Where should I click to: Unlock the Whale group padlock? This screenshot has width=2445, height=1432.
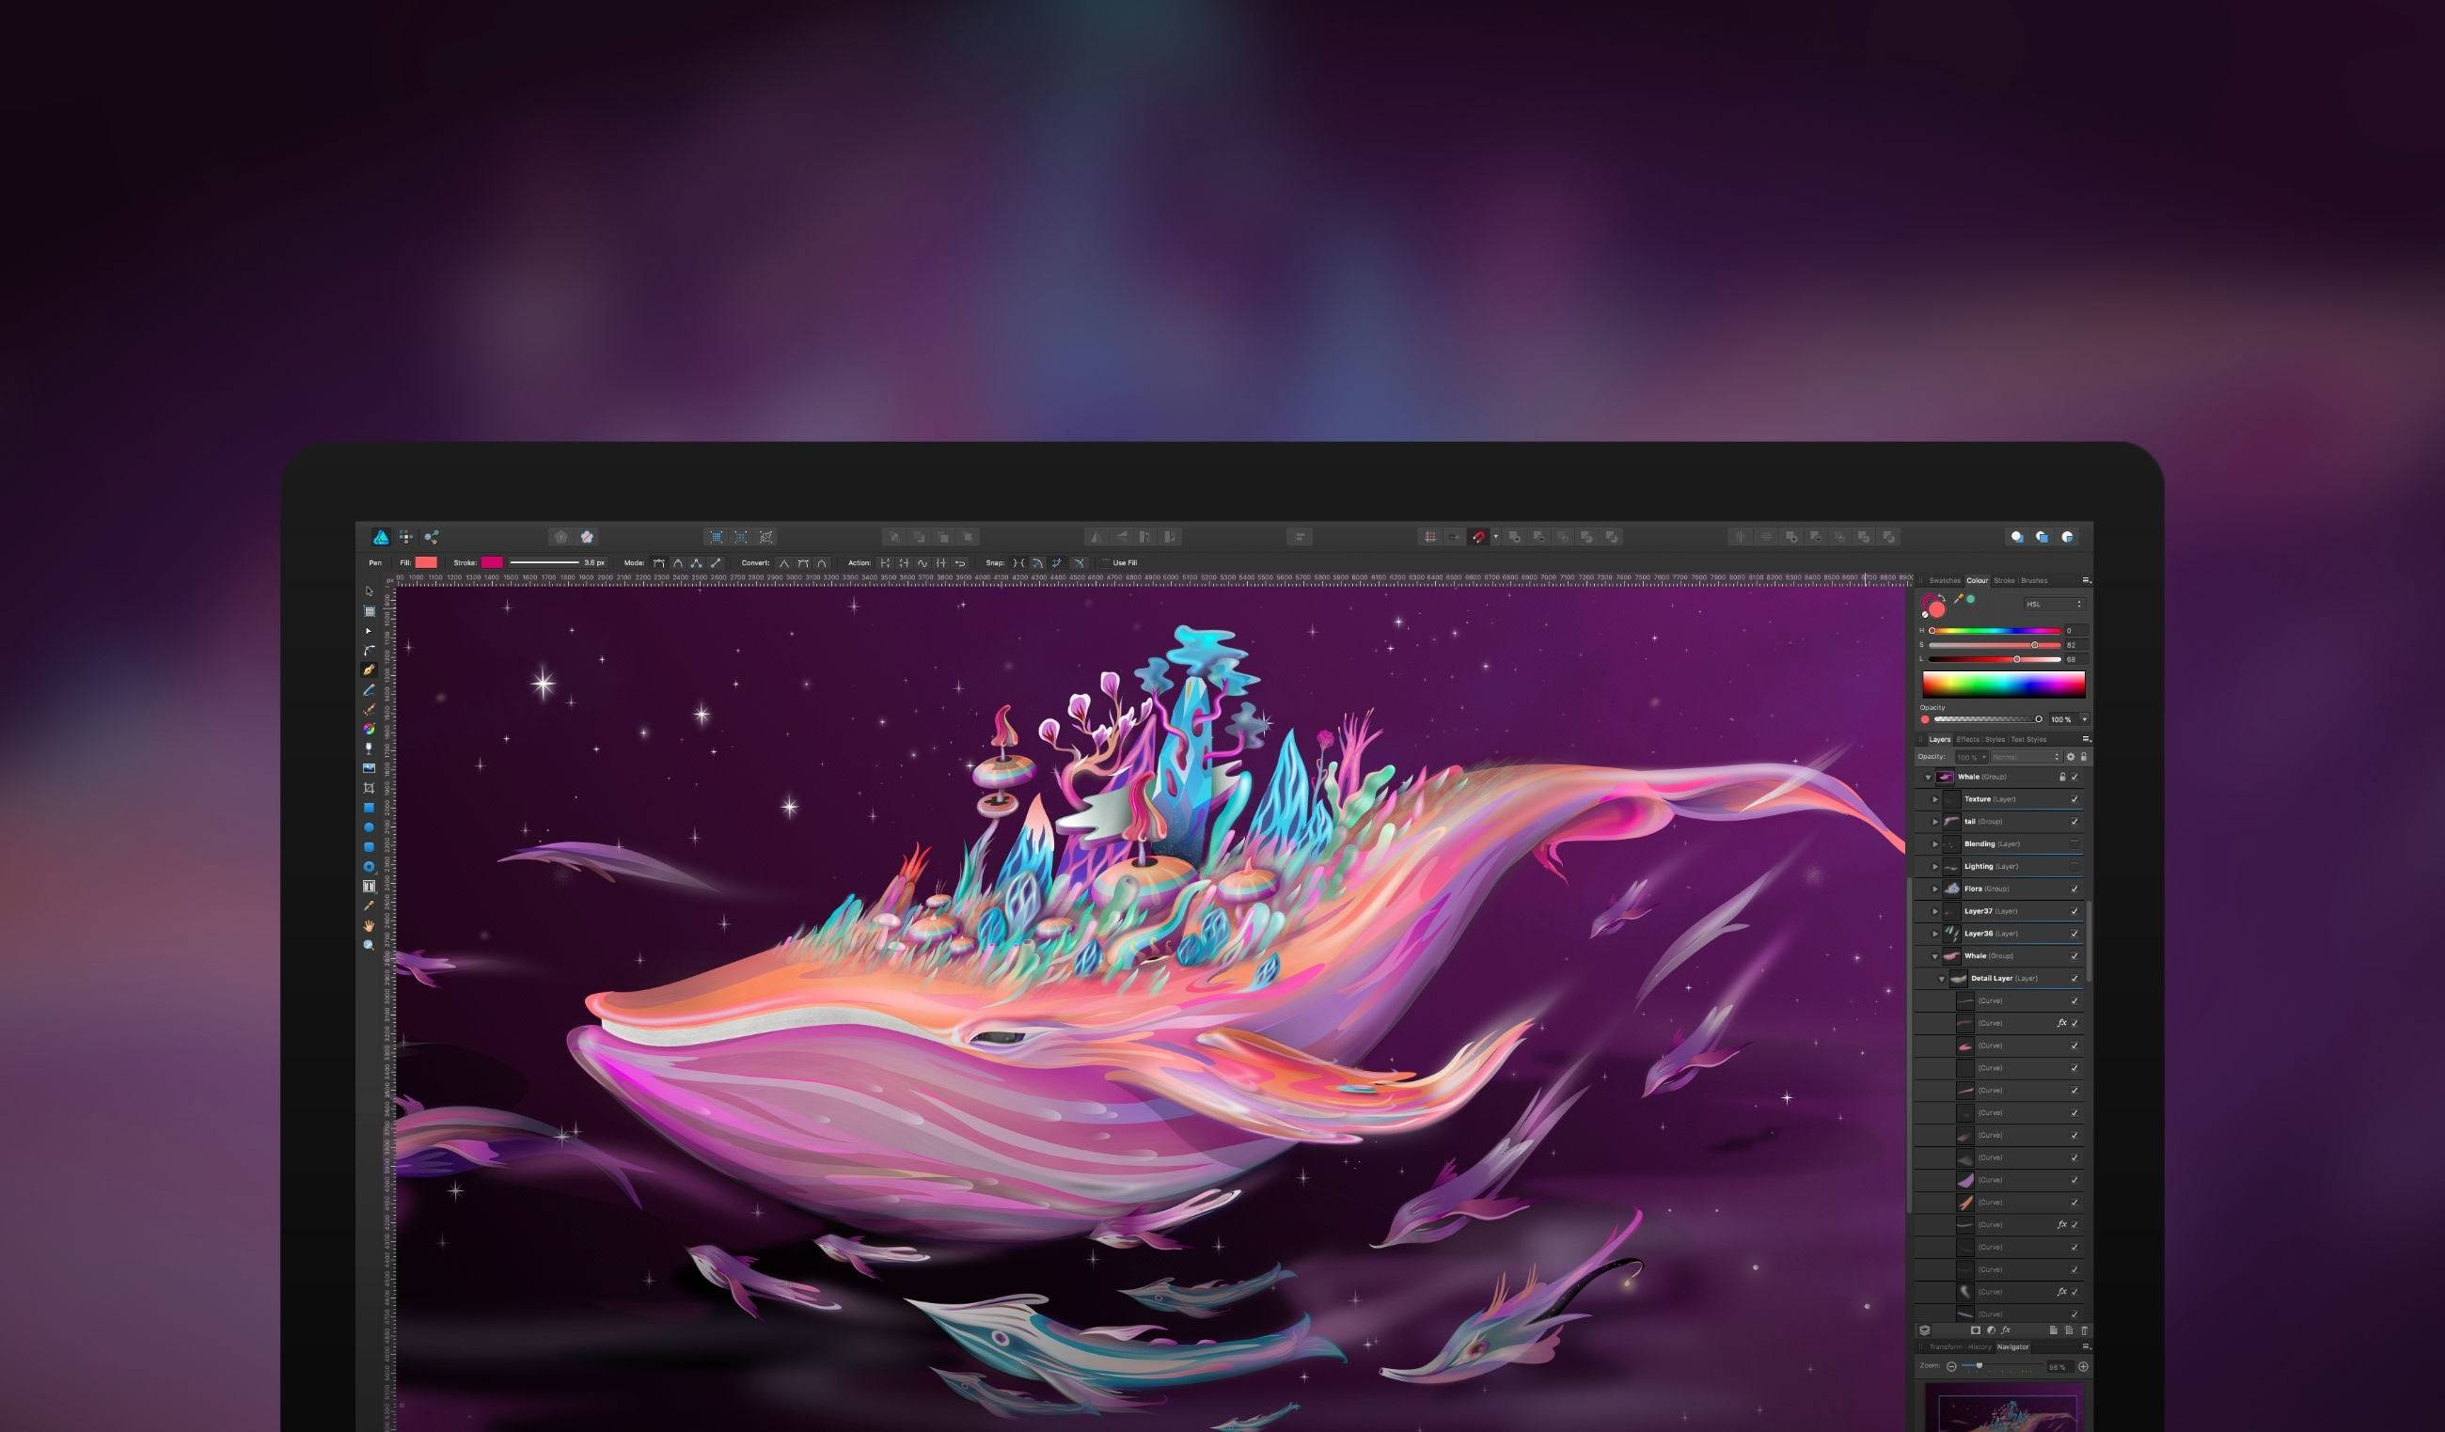[2064, 778]
